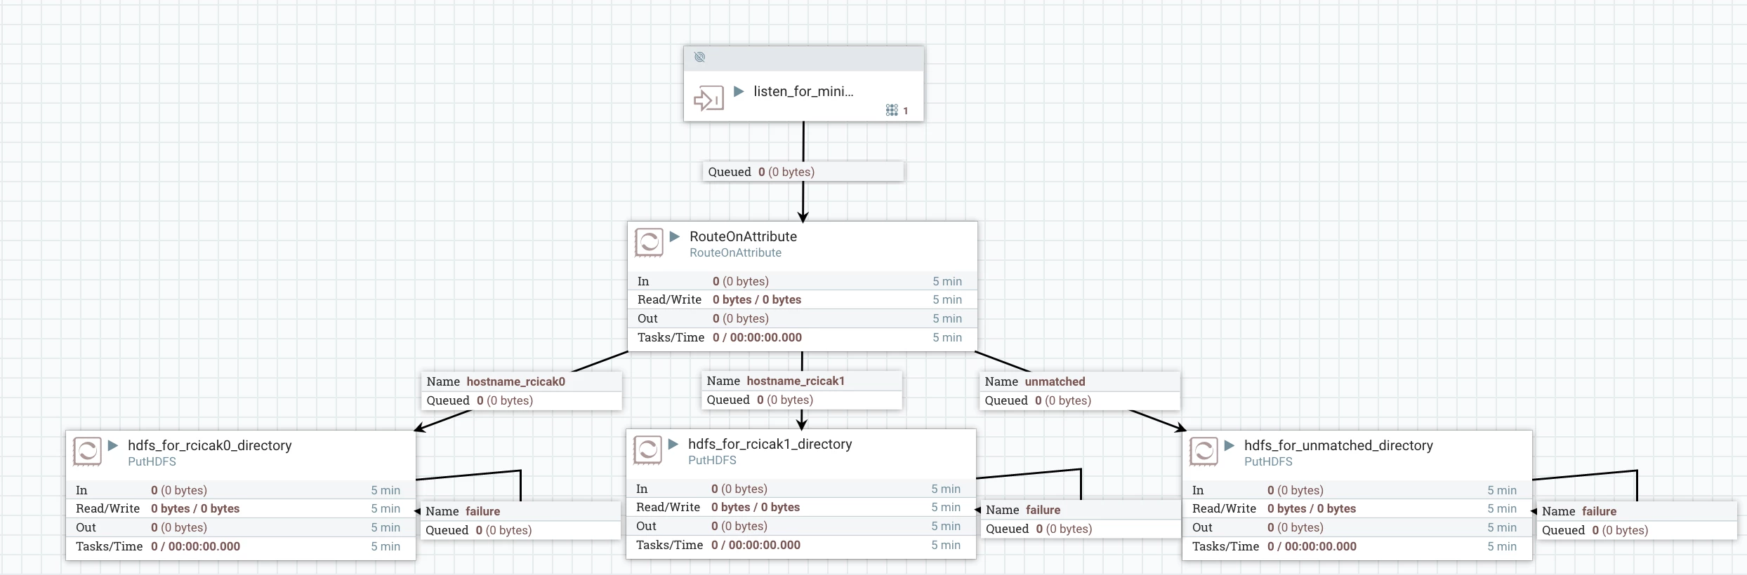
Task: Select the hdfs_for_rcicak0_directory title
Action: [209, 445]
